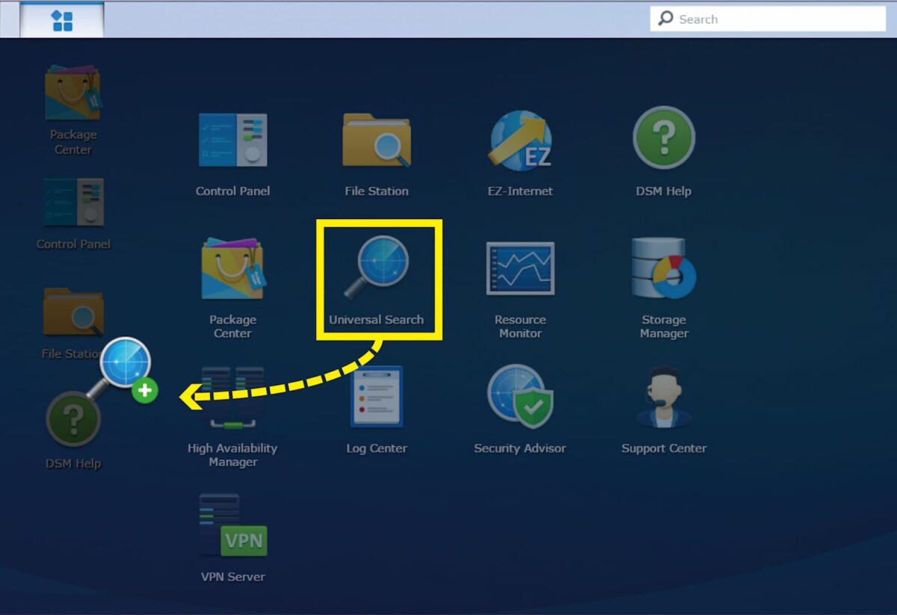Open the DSM Help desktop shortcut
This screenshot has width=897, height=615.
(73, 430)
